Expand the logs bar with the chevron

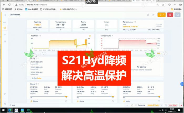click(127, 105)
